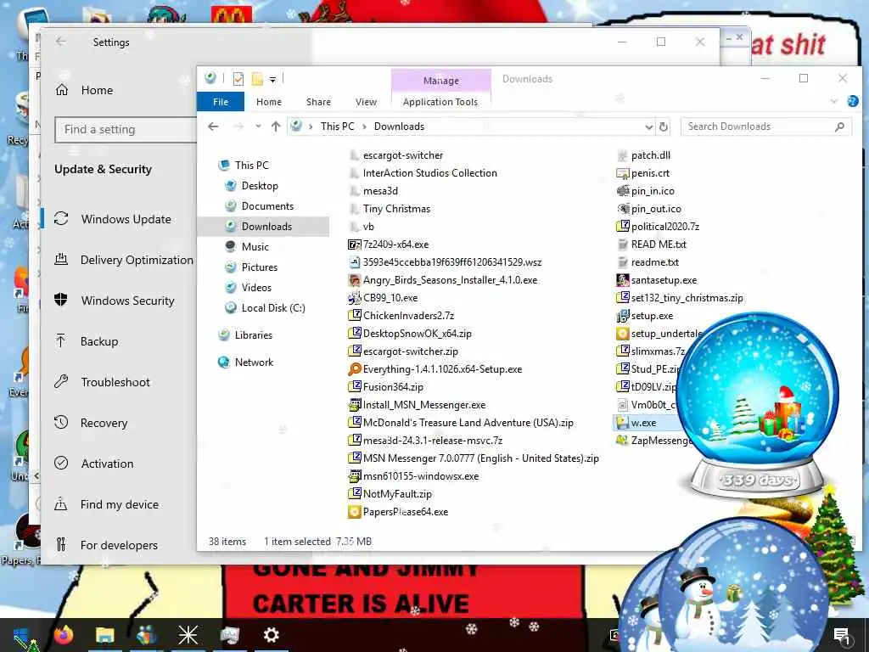Image resolution: width=869 pixels, height=652 pixels.
Task: Open Documents in navigation pane
Action: coord(267,206)
